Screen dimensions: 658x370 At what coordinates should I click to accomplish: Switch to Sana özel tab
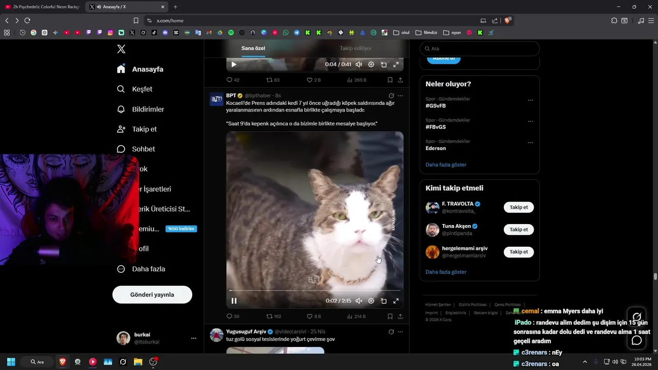tap(253, 48)
